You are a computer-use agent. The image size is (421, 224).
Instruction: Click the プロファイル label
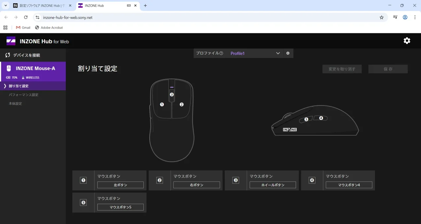[207, 53]
